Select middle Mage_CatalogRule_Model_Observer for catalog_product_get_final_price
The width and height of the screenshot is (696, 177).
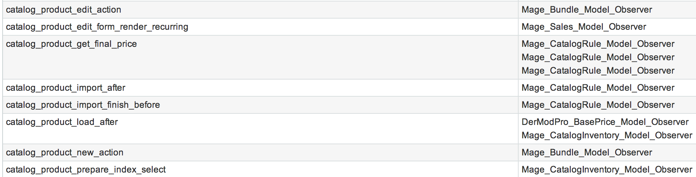coord(598,57)
